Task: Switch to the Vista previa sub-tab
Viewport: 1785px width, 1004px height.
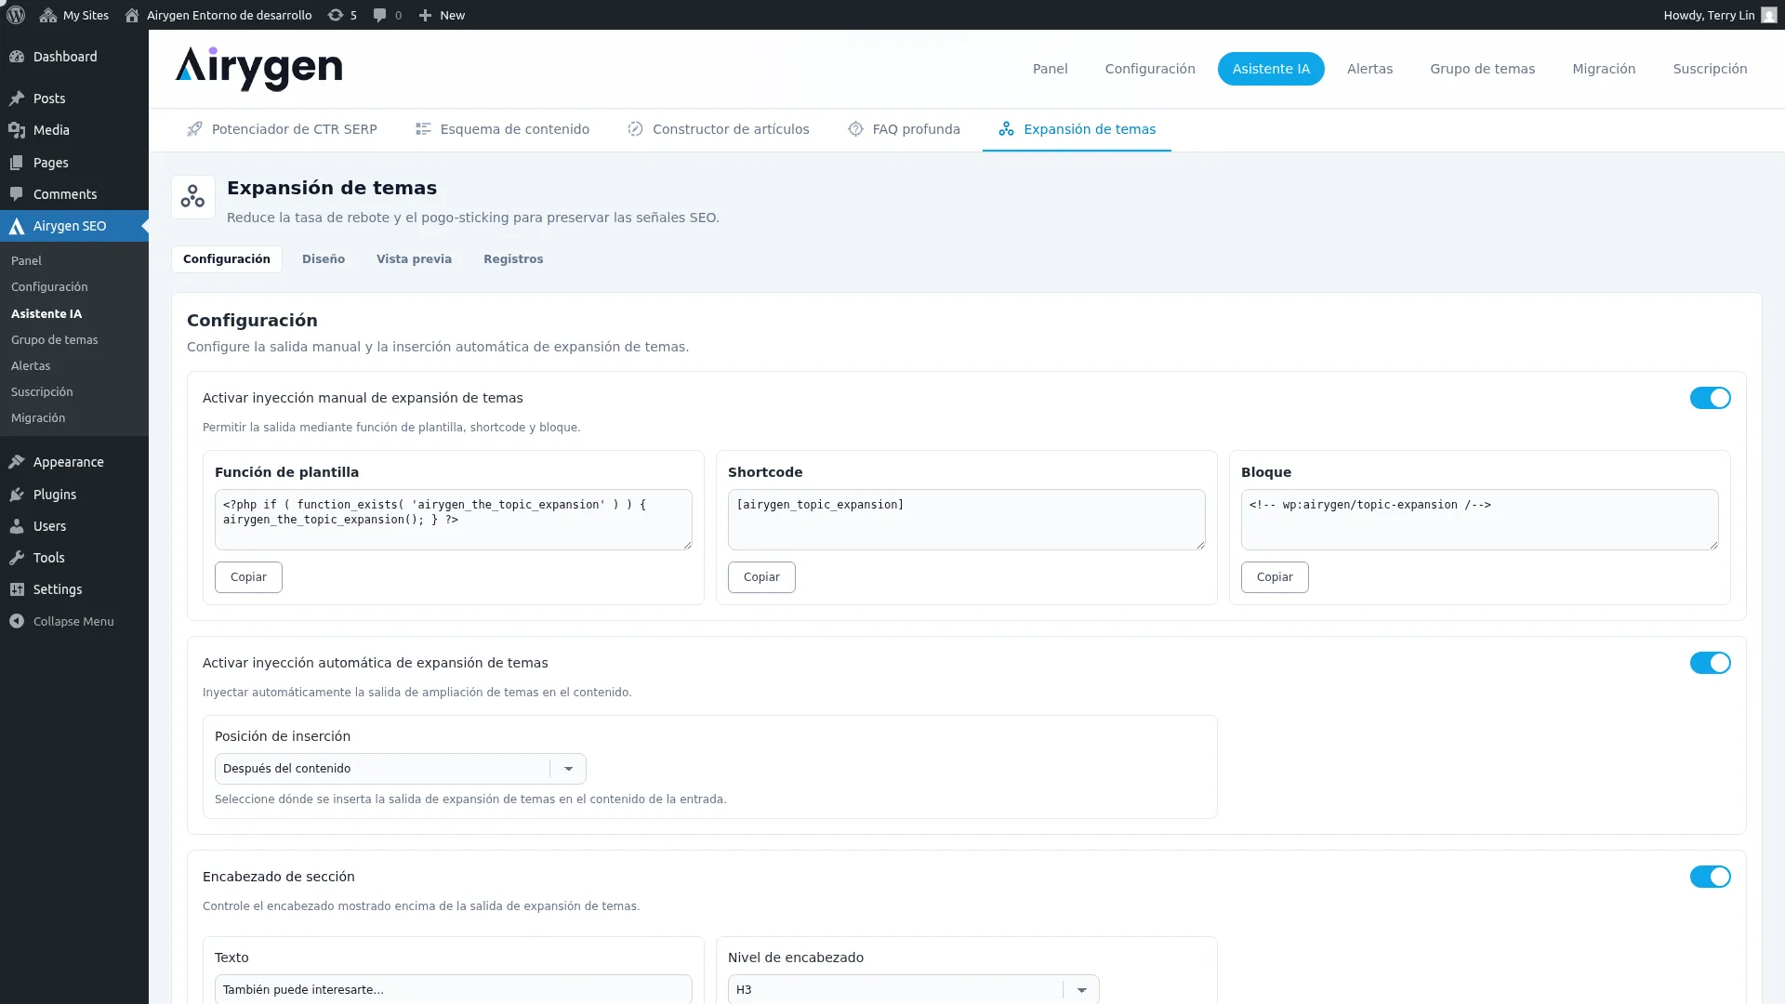Action: point(414,259)
